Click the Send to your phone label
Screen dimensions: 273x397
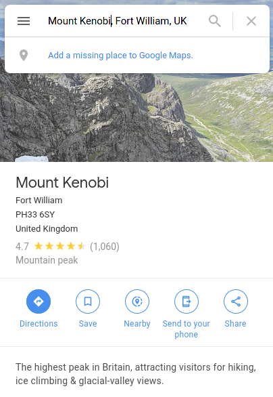point(187,329)
